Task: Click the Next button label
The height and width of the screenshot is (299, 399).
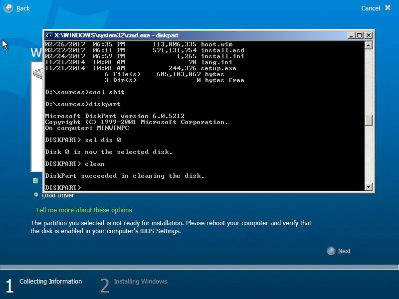Action: (344, 251)
